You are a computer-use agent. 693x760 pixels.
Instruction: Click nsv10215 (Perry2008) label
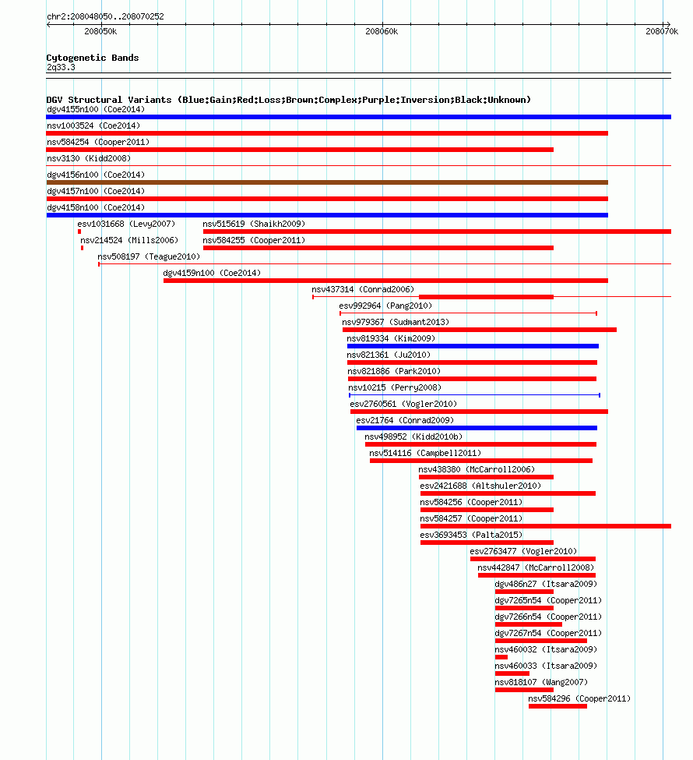(x=395, y=387)
